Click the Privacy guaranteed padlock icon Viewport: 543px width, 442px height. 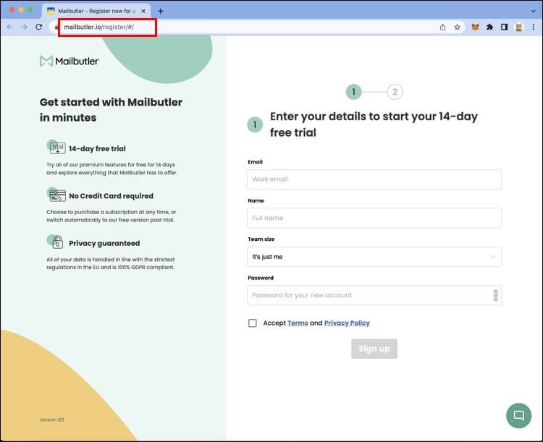click(56, 242)
